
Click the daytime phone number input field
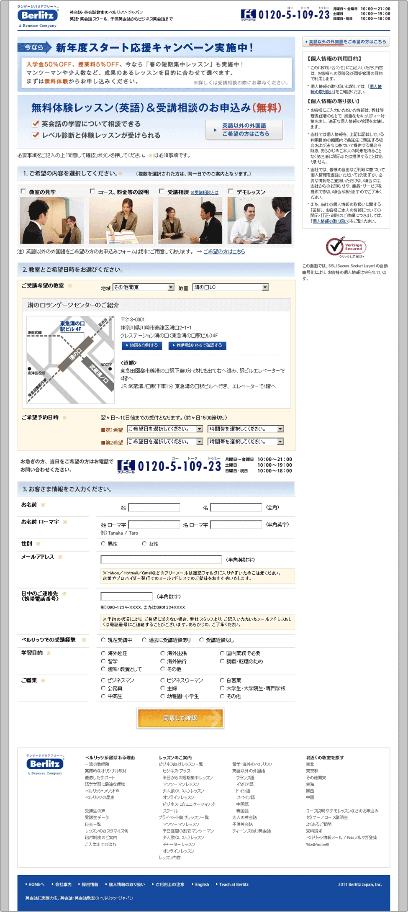point(126,596)
